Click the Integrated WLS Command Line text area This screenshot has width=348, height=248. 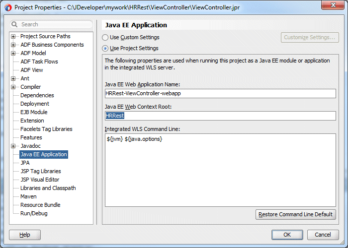point(220,170)
